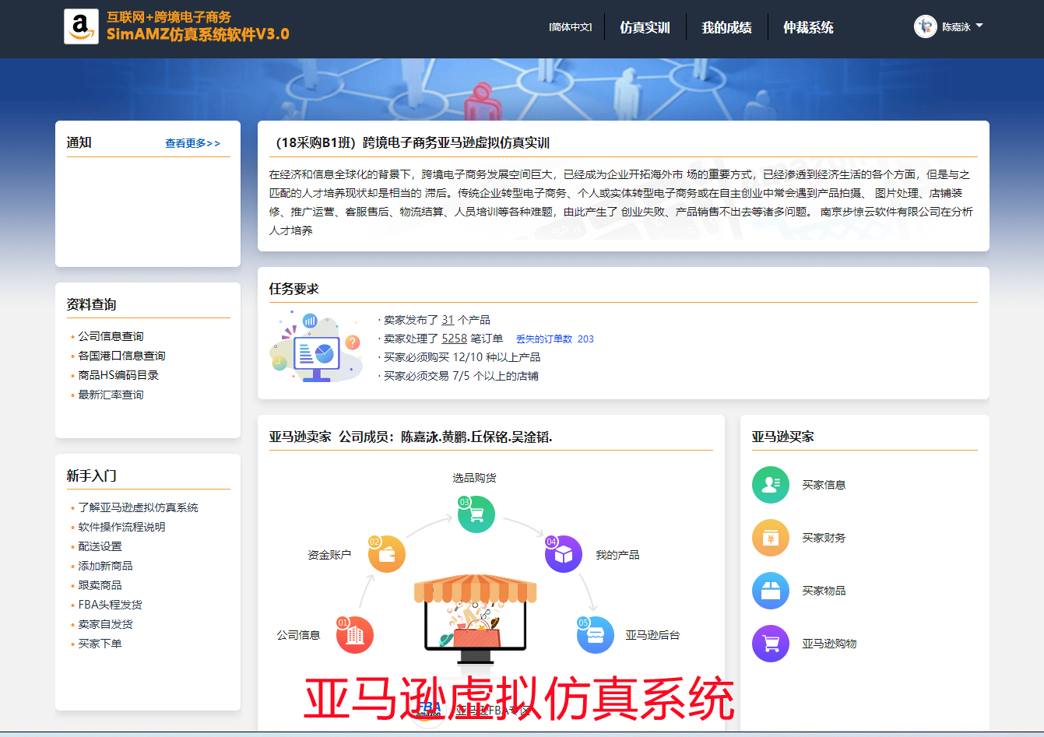Open the 公司信息 building icon

[x=355, y=635]
